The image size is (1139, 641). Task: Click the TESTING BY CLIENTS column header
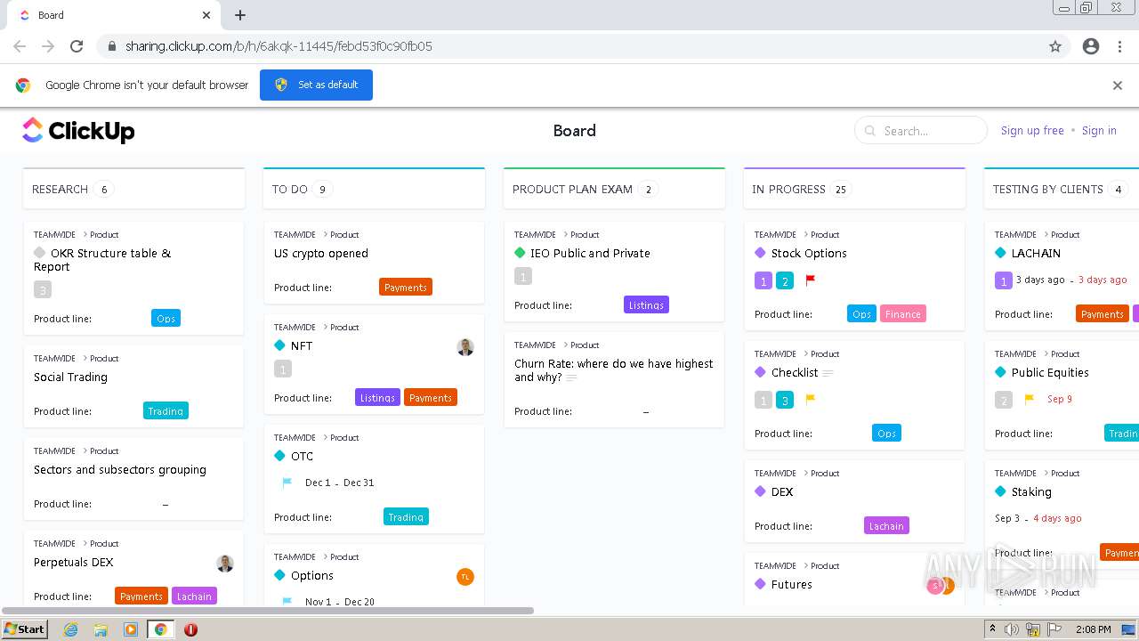pyautogui.click(x=1062, y=189)
